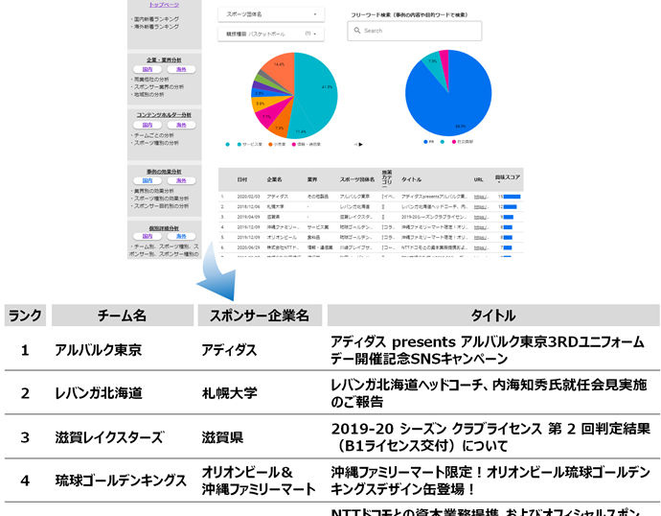
Task: Click the タイトル column header in dashboard table
Action: 411,179
